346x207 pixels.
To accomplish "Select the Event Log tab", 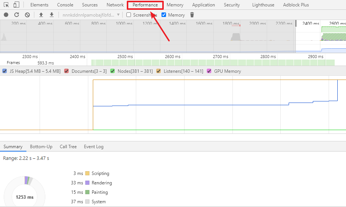I will (94, 147).
